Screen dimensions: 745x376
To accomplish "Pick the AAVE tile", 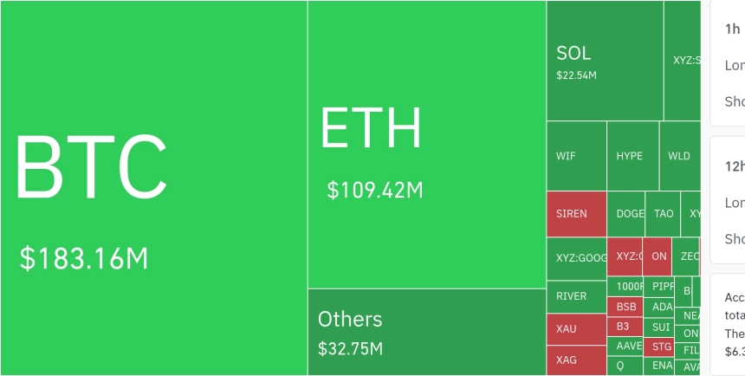I will click(x=625, y=346).
